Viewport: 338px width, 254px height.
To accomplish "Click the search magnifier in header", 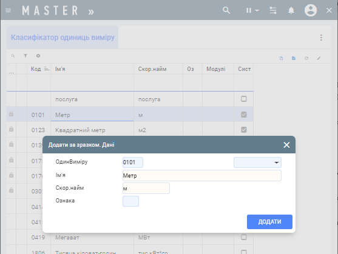I will coord(226,10).
